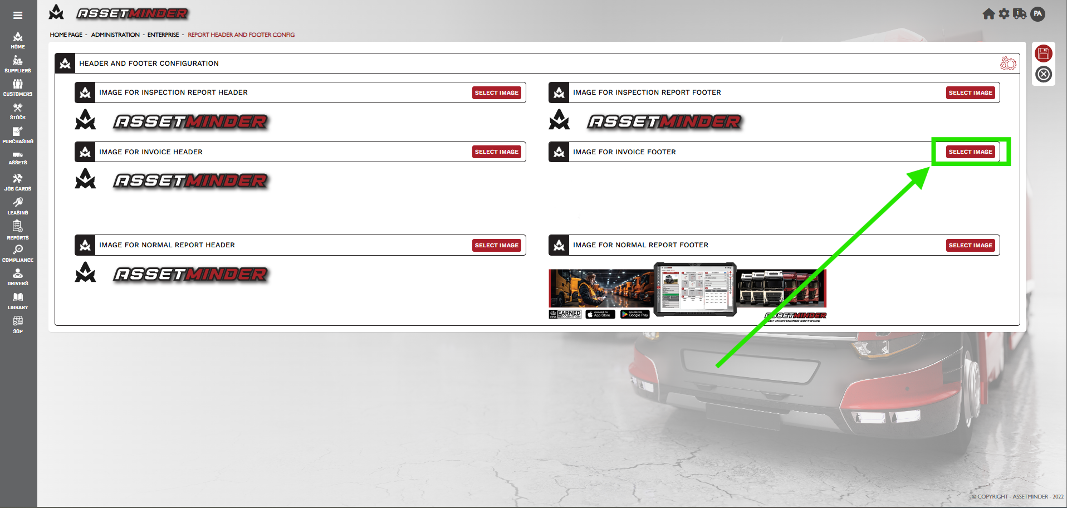Open the hamburger menu in sidebar

tap(18, 16)
